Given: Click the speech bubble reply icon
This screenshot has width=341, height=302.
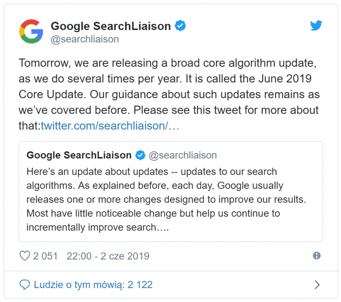Looking at the screenshot, I should point(25,285).
